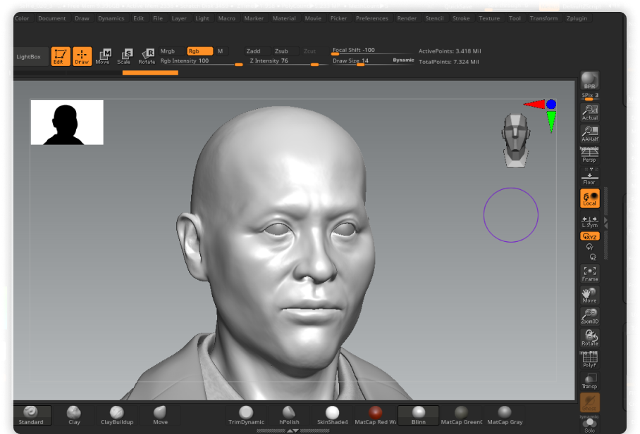Toggle Transp transparency mode
Screen dimensions: 640x434
click(590, 381)
